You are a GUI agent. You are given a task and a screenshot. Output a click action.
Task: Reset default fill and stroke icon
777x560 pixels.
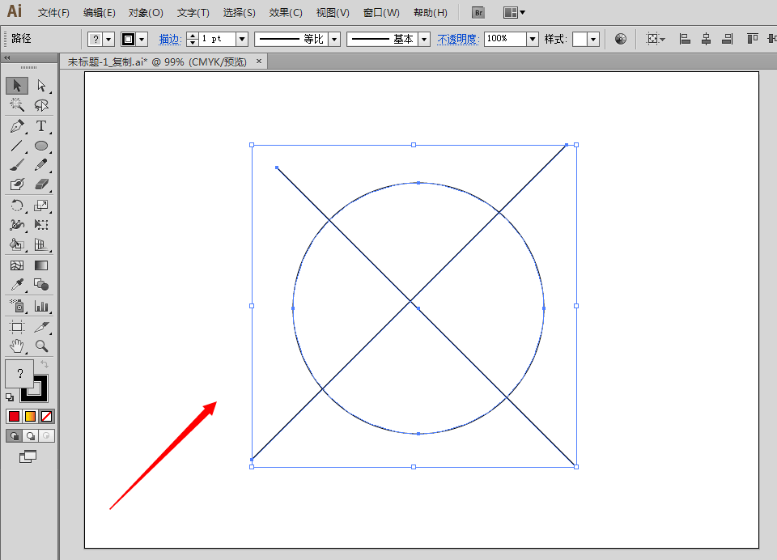[x=10, y=397]
